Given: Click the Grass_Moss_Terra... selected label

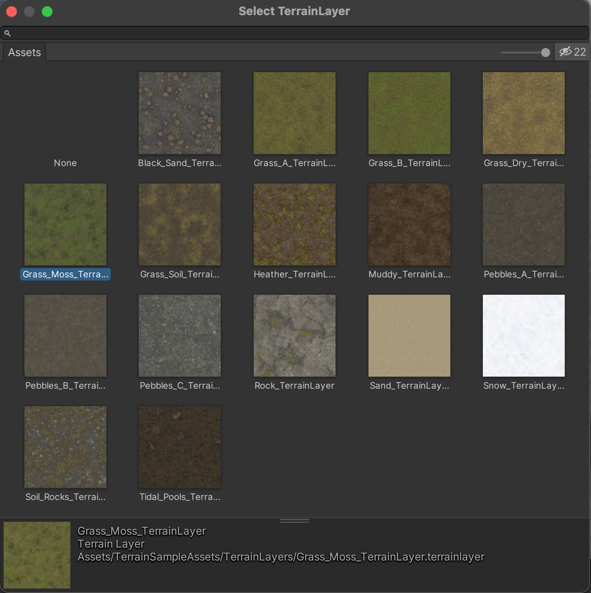Looking at the screenshot, I should click(65, 274).
